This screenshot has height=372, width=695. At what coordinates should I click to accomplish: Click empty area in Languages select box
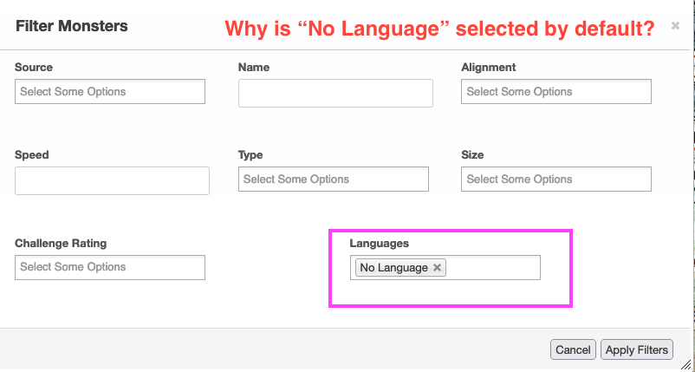(493, 267)
